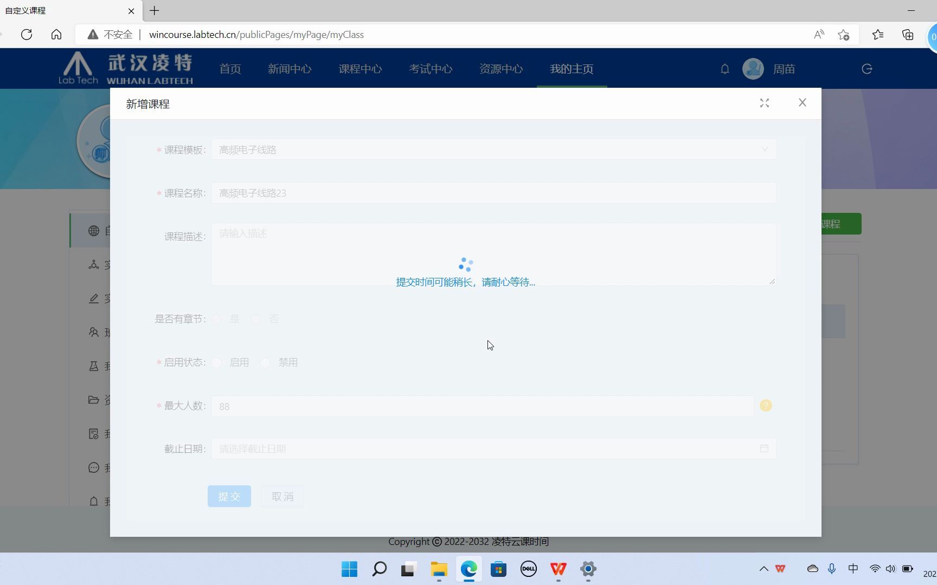Open Settings gear from taskbar

click(x=588, y=569)
